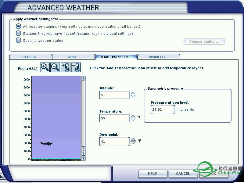Increase Dew point with the up arrow
Viewport: 244px width, 183px height.
click(x=133, y=139)
